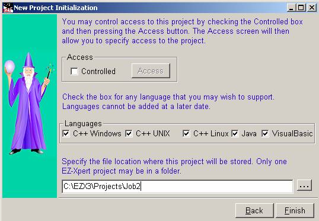
Task: Click the wizard's magic wand
Action: [x=50, y=71]
